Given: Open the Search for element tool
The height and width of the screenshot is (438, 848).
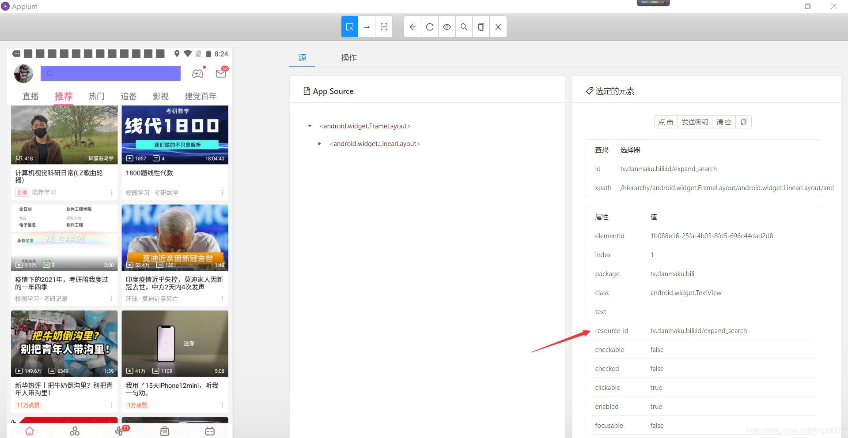Looking at the screenshot, I should (464, 27).
